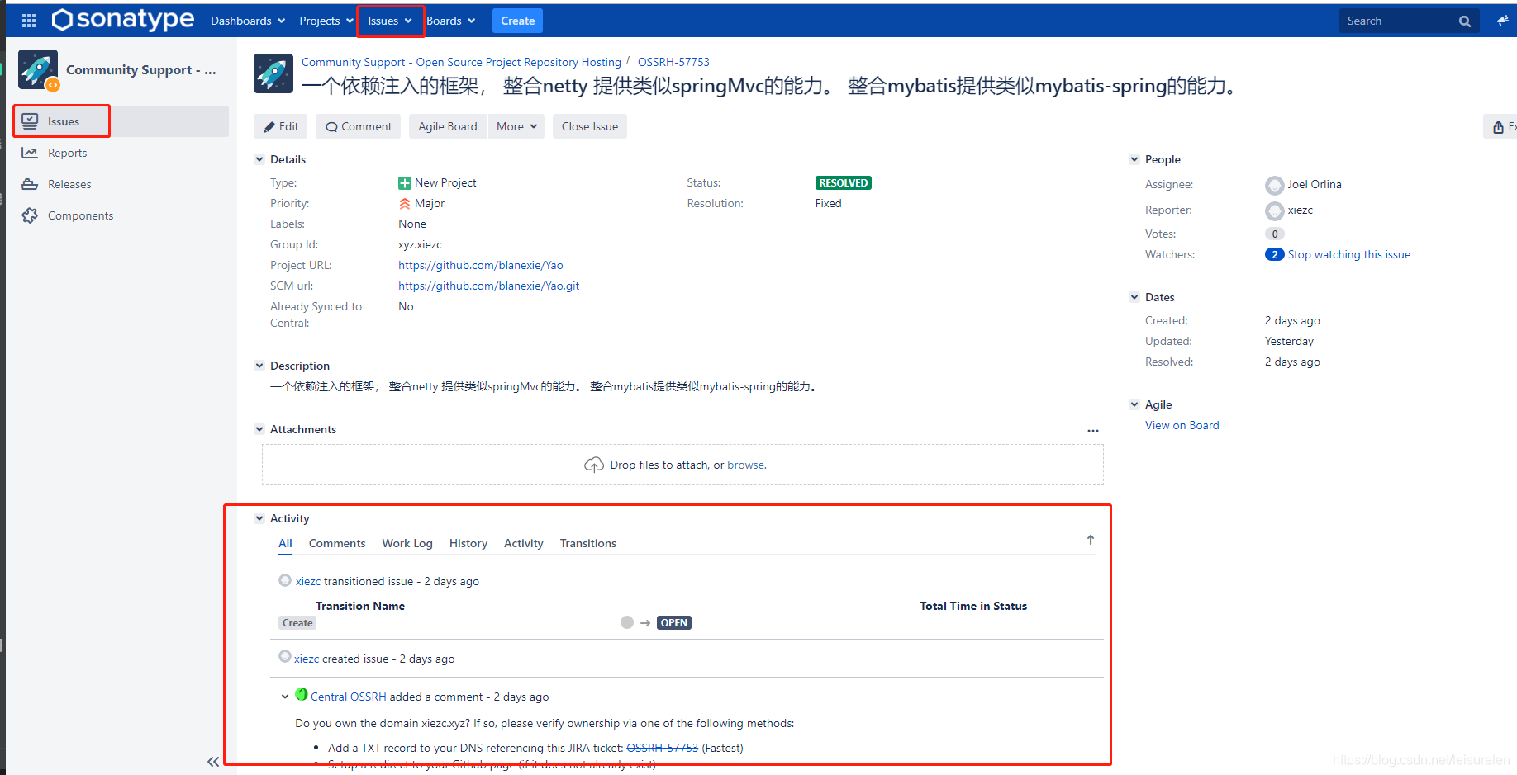Screen dimensions: 1517x775
Task: Open the View on Board link
Action: coord(1182,425)
